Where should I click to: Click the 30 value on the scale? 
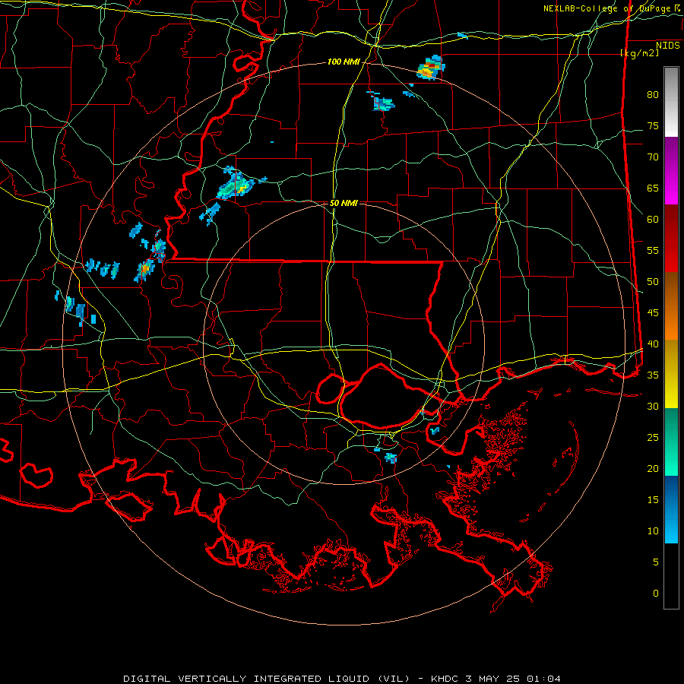[653, 406]
